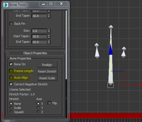Click the Back Fin Size value field
The width and height of the screenshot is (142, 122).
tap(39, 31)
